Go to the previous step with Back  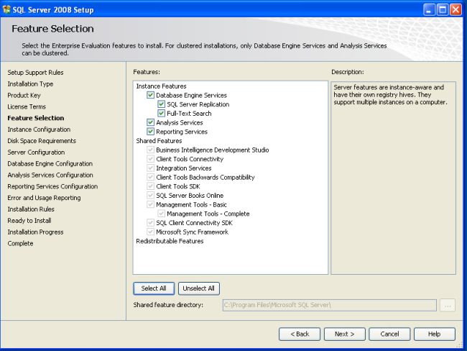pyautogui.click(x=299, y=334)
